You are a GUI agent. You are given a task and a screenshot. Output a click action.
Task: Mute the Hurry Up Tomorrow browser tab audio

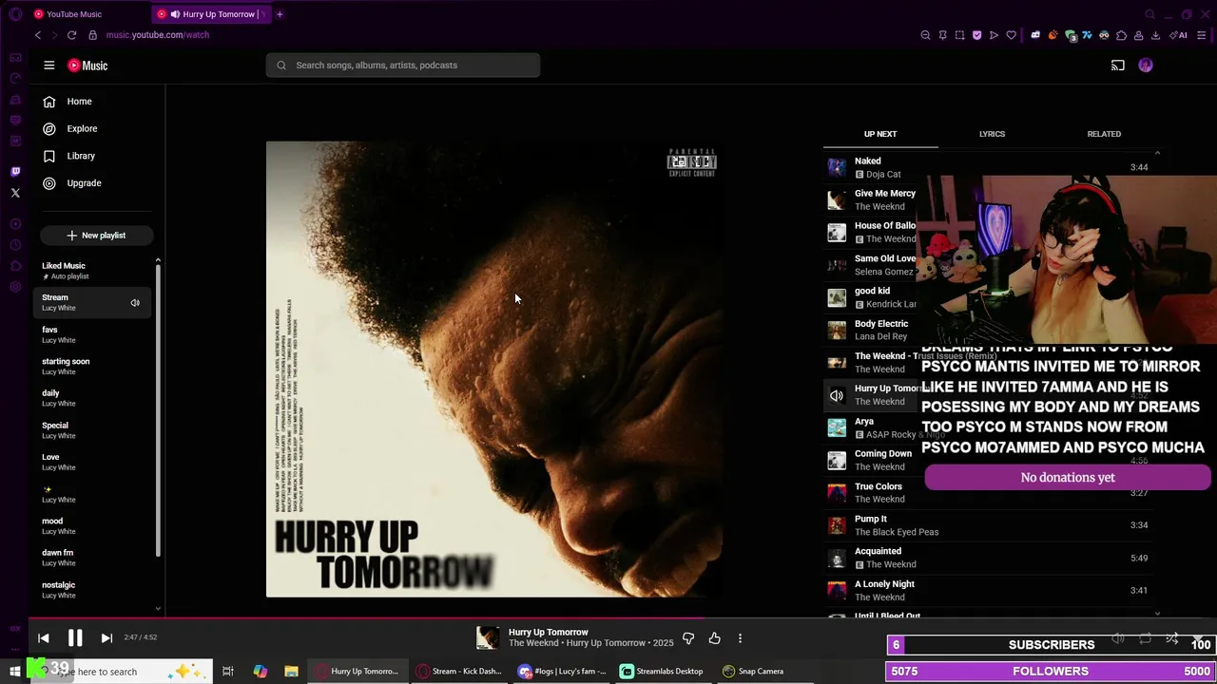tap(175, 14)
